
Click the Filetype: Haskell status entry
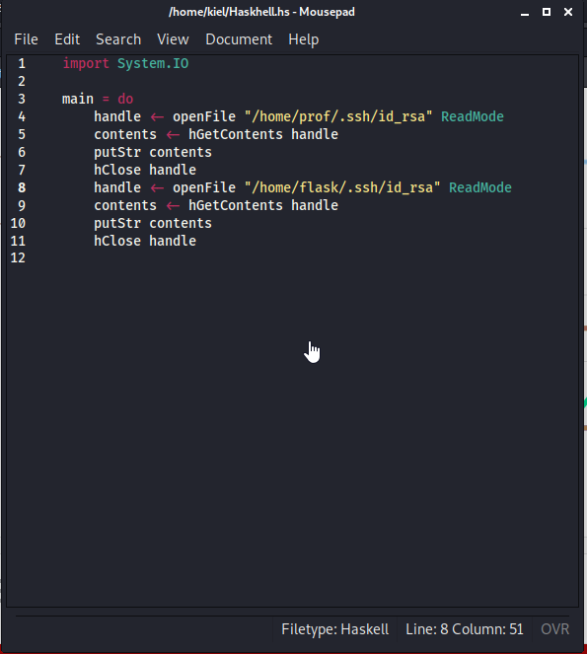(x=335, y=629)
